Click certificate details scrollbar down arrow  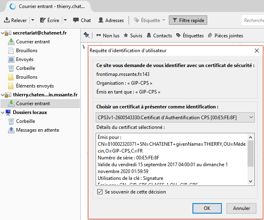250,181
